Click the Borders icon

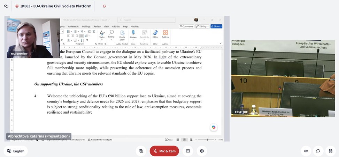point(75,40)
